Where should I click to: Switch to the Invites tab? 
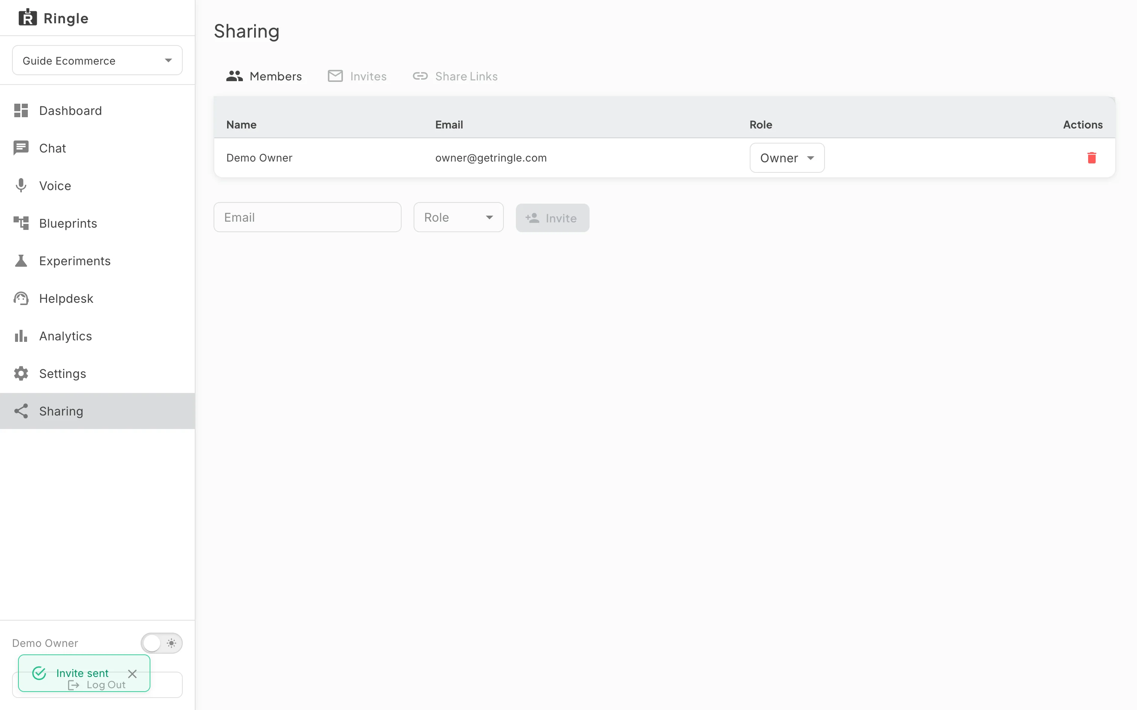(x=357, y=76)
